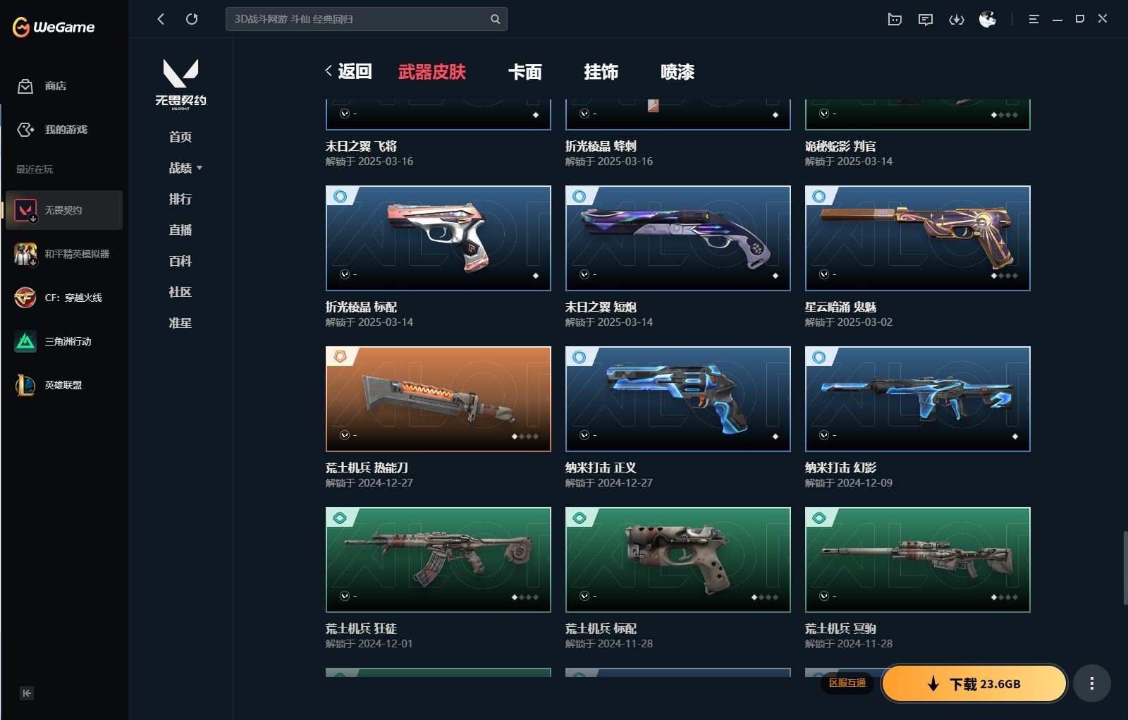Open the download manager icon in title bar

pyautogui.click(x=956, y=20)
